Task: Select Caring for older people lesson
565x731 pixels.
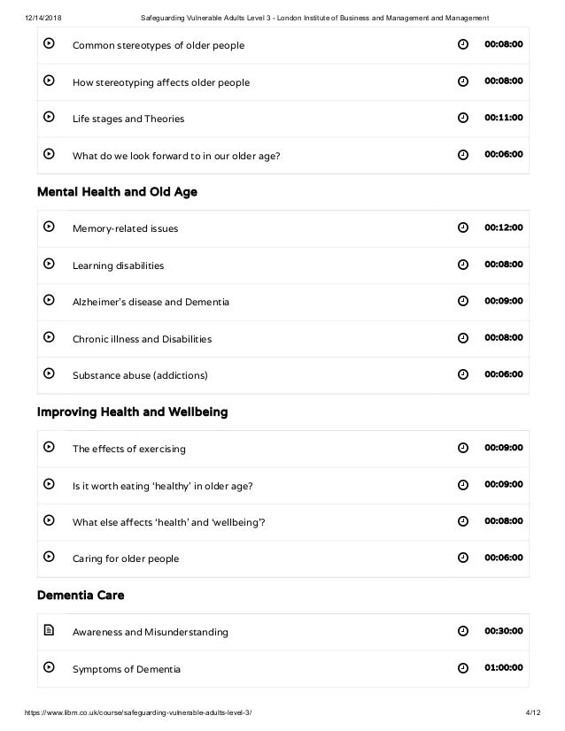Action: tap(125, 558)
